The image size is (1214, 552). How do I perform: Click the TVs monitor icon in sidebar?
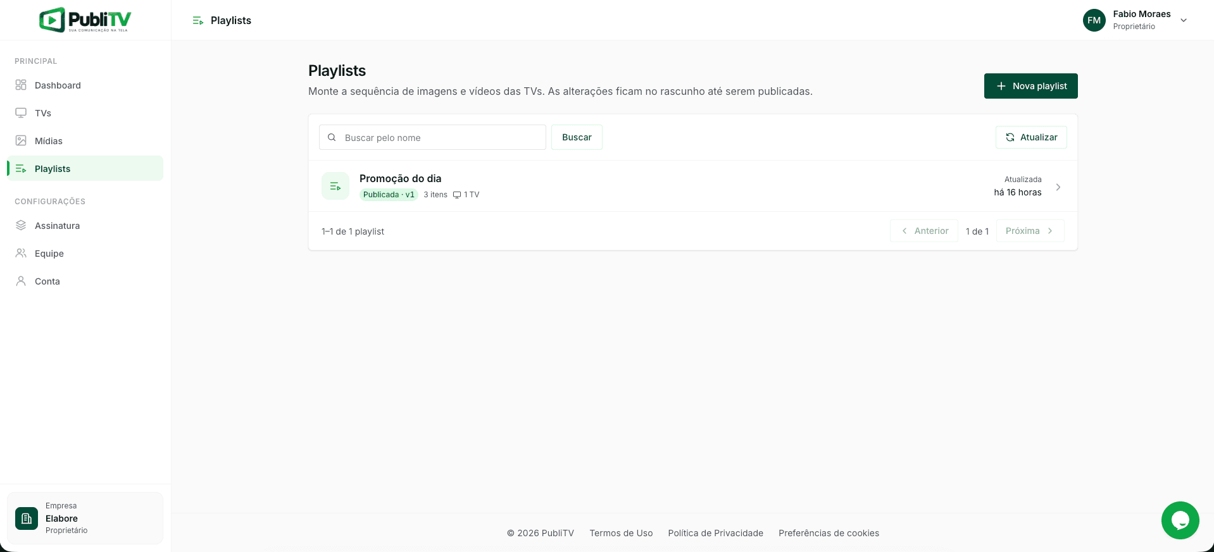(21, 113)
